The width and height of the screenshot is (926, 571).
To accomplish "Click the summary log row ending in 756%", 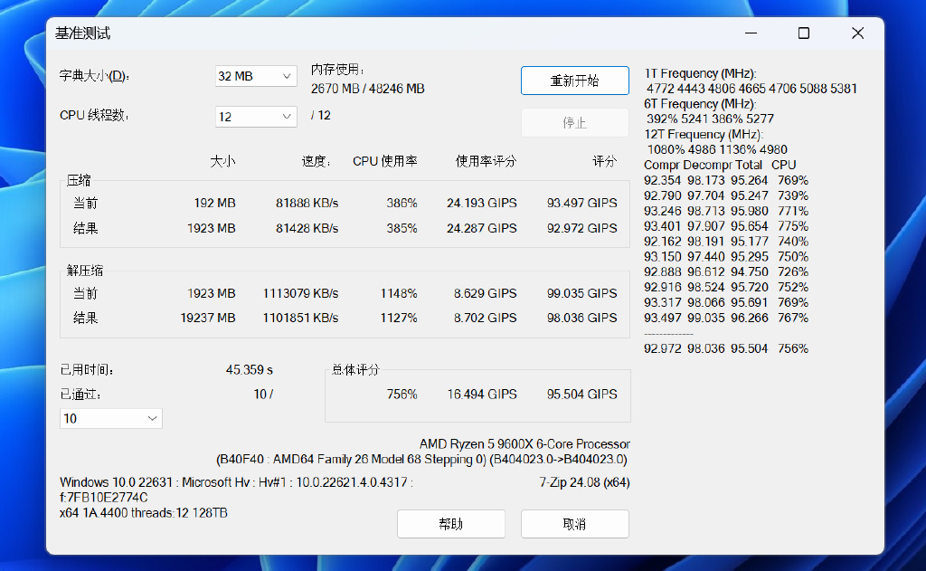I will [726, 348].
